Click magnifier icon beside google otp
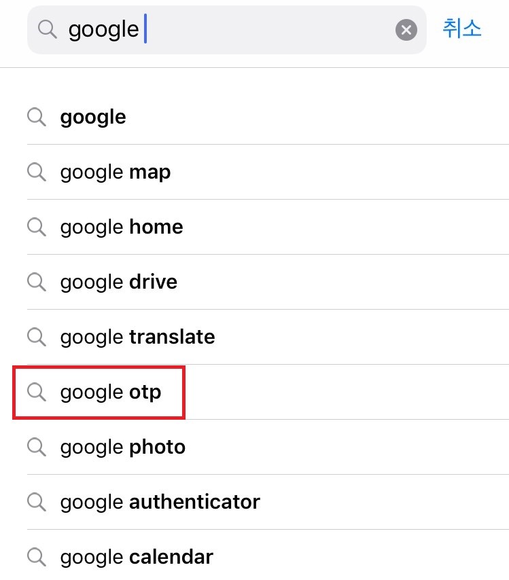Screen dimensions: 509x580 tap(37, 392)
